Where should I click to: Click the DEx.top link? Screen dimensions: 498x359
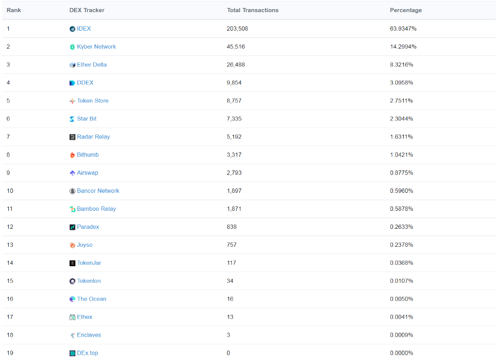pyautogui.click(x=88, y=353)
